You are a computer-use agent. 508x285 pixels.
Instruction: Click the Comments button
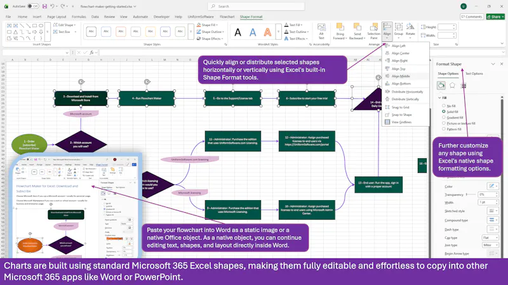point(472,16)
